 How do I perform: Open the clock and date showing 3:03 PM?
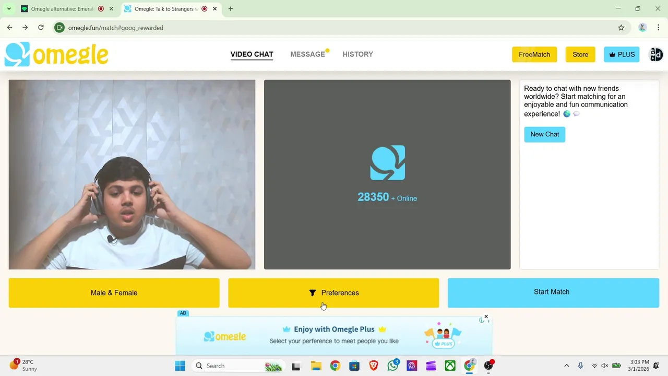[639, 366]
